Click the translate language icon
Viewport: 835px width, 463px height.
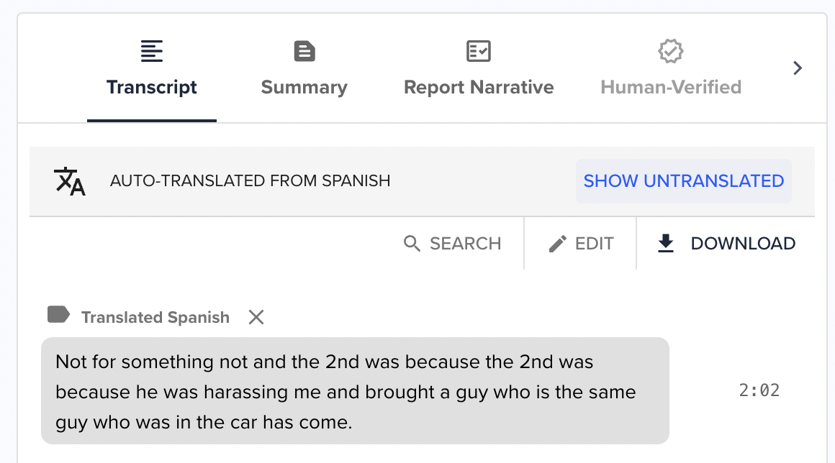coord(70,181)
